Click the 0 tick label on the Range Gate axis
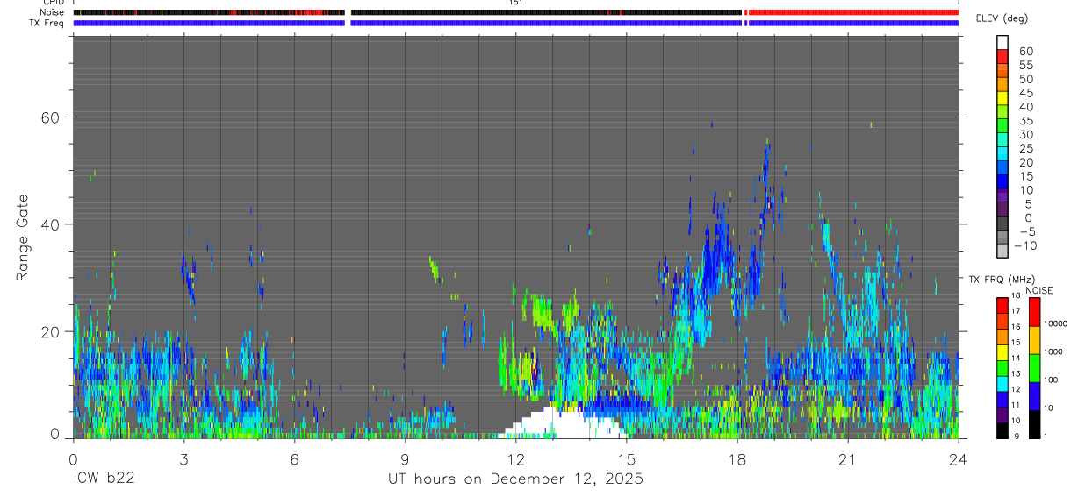The image size is (1078, 497). [54, 434]
